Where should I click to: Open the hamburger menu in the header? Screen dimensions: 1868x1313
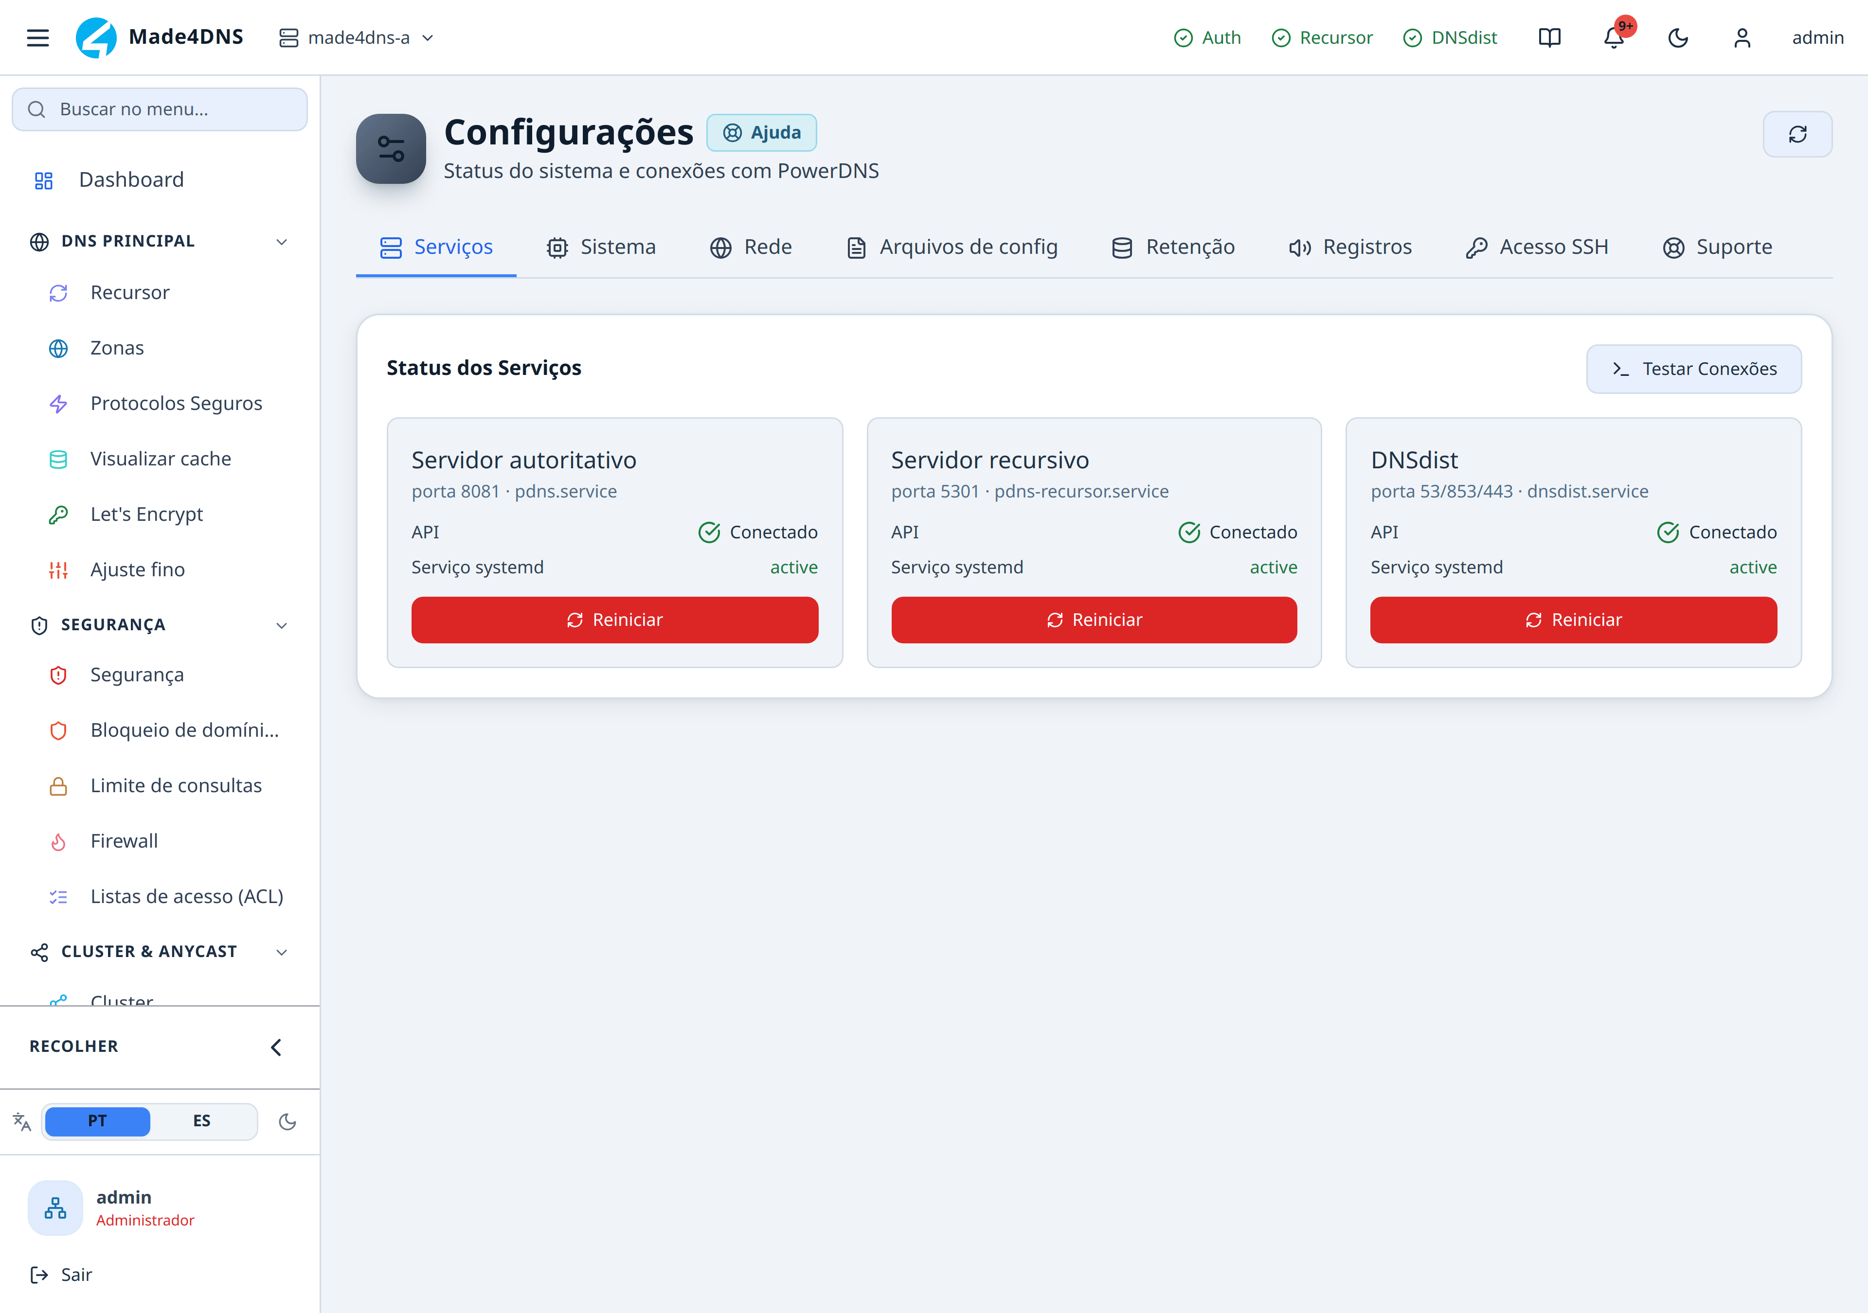pos(37,37)
